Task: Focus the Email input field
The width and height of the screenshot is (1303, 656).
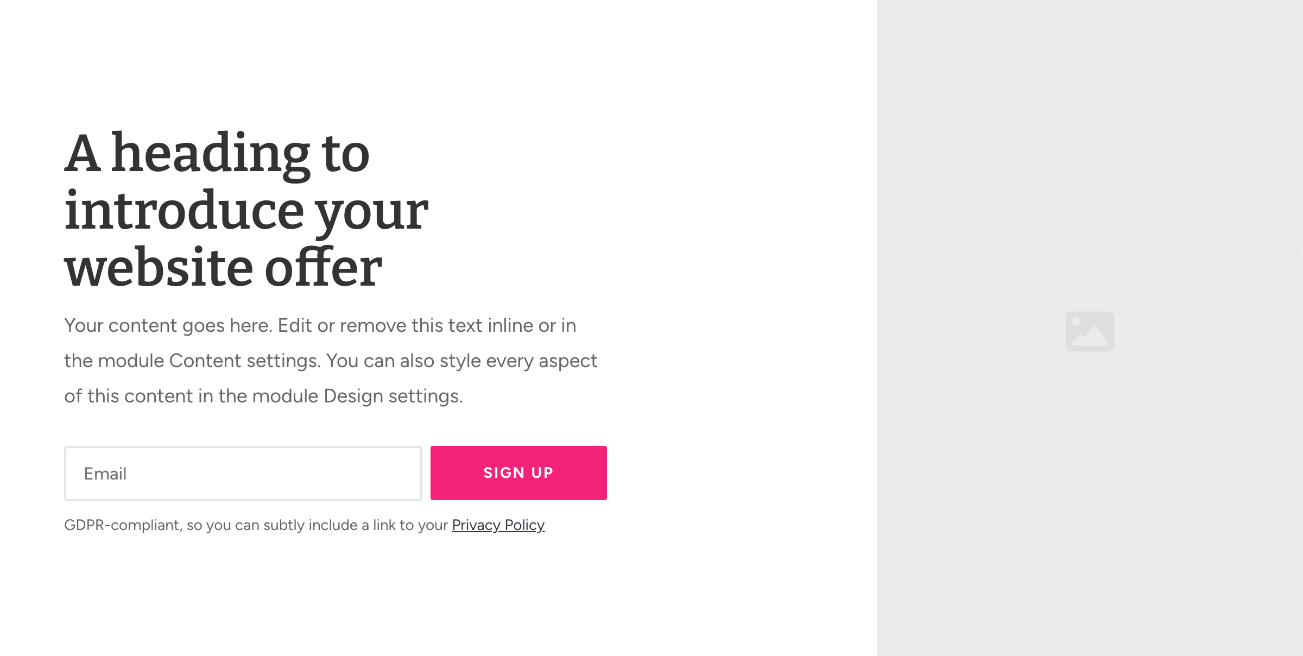Action: [x=243, y=474]
